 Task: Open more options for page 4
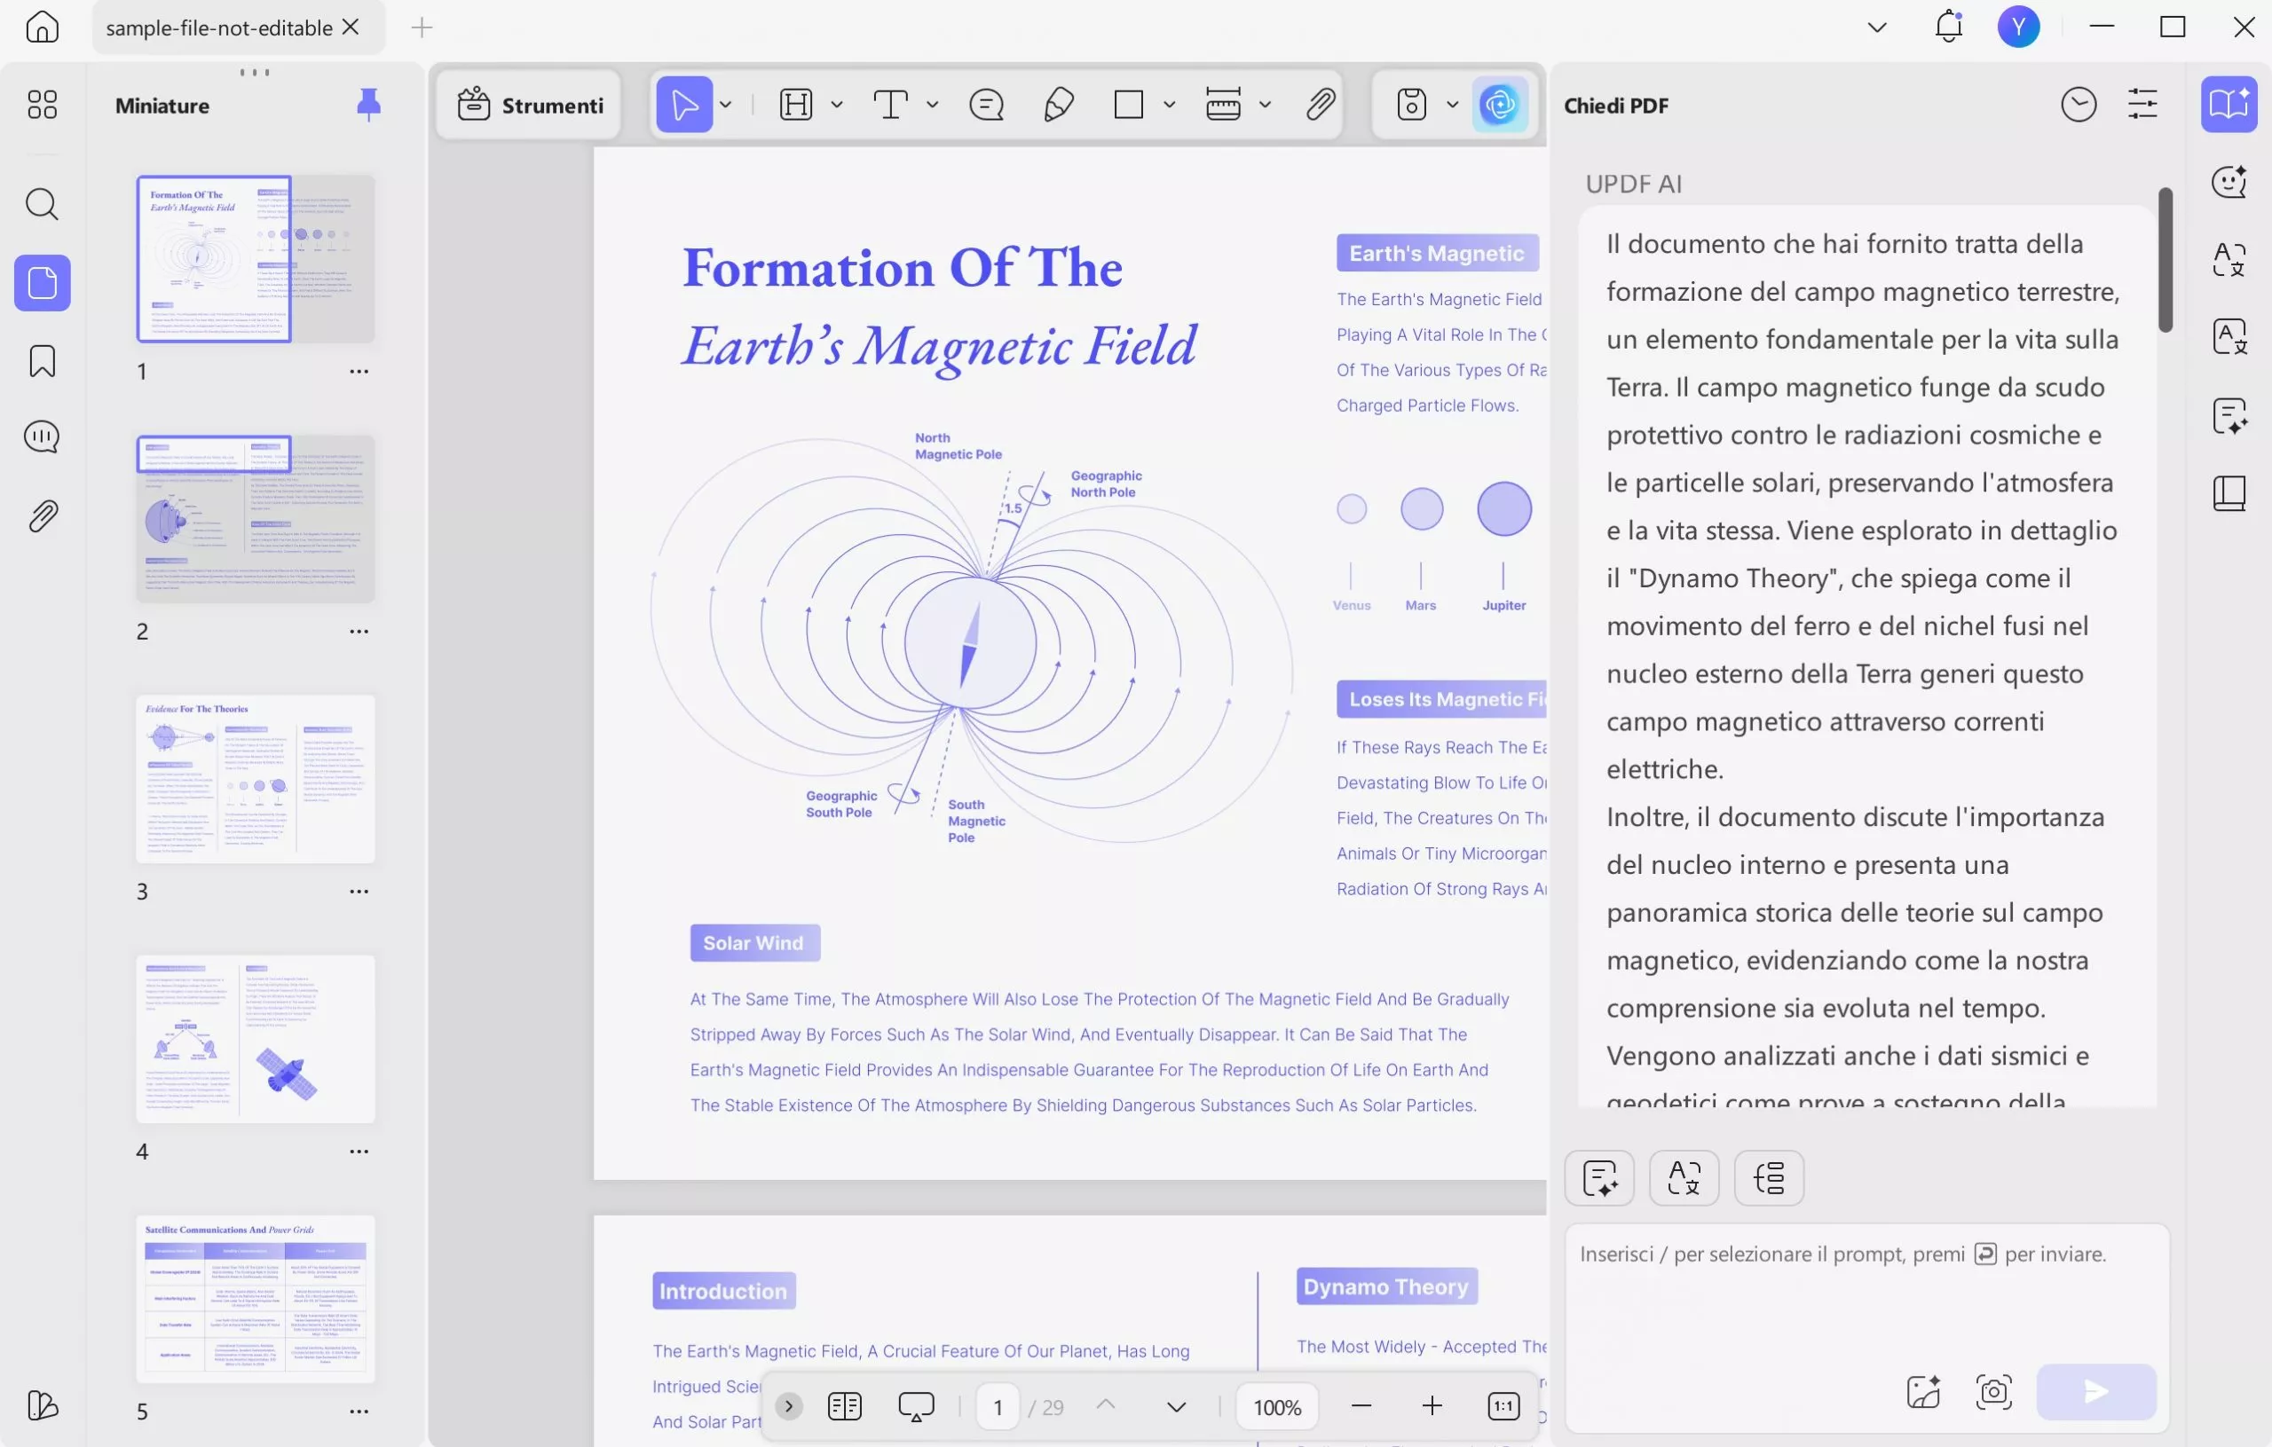[359, 1151]
